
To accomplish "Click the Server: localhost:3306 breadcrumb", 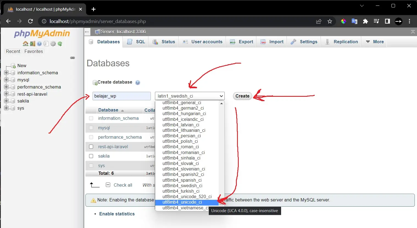I will click(123, 32).
